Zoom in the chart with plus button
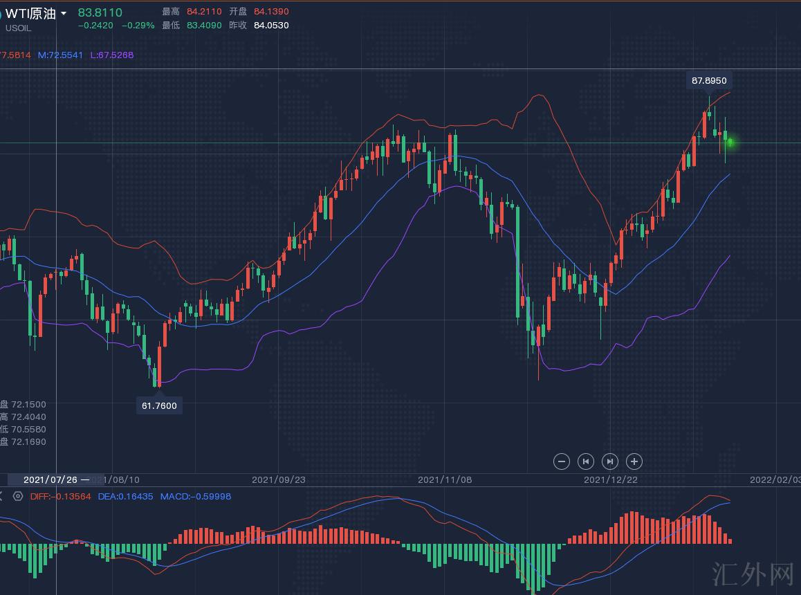Image resolution: width=801 pixels, height=595 pixels. (x=634, y=461)
